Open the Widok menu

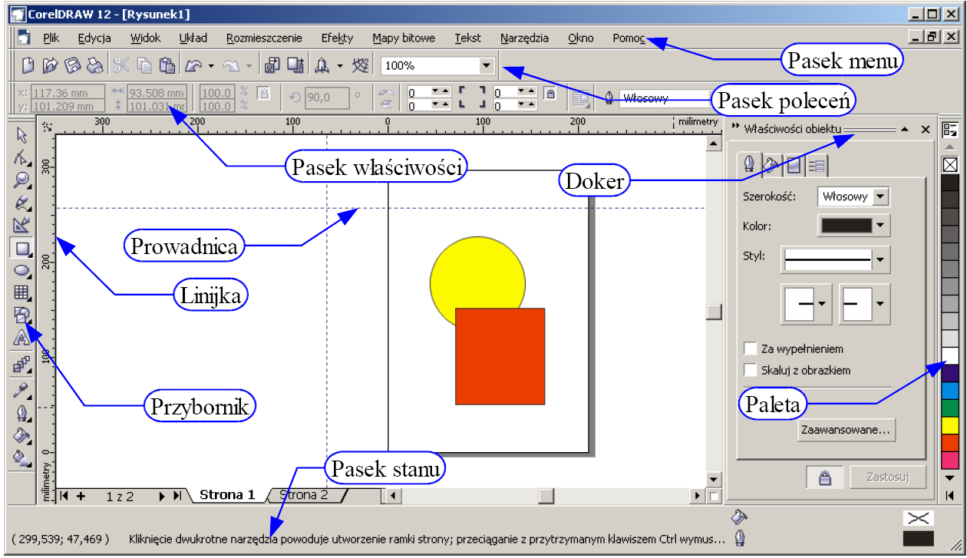pyautogui.click(x=146, y=38)
